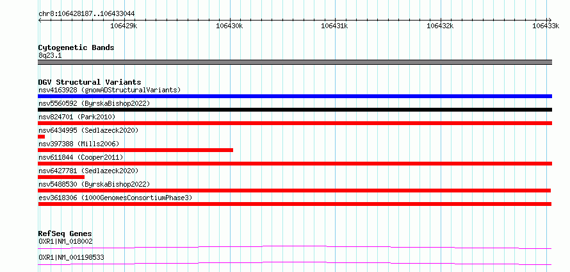This screenshot has height=272, width=570.
Task: Click the 106431k ruler tick label
Action: [x=335, y=26]
